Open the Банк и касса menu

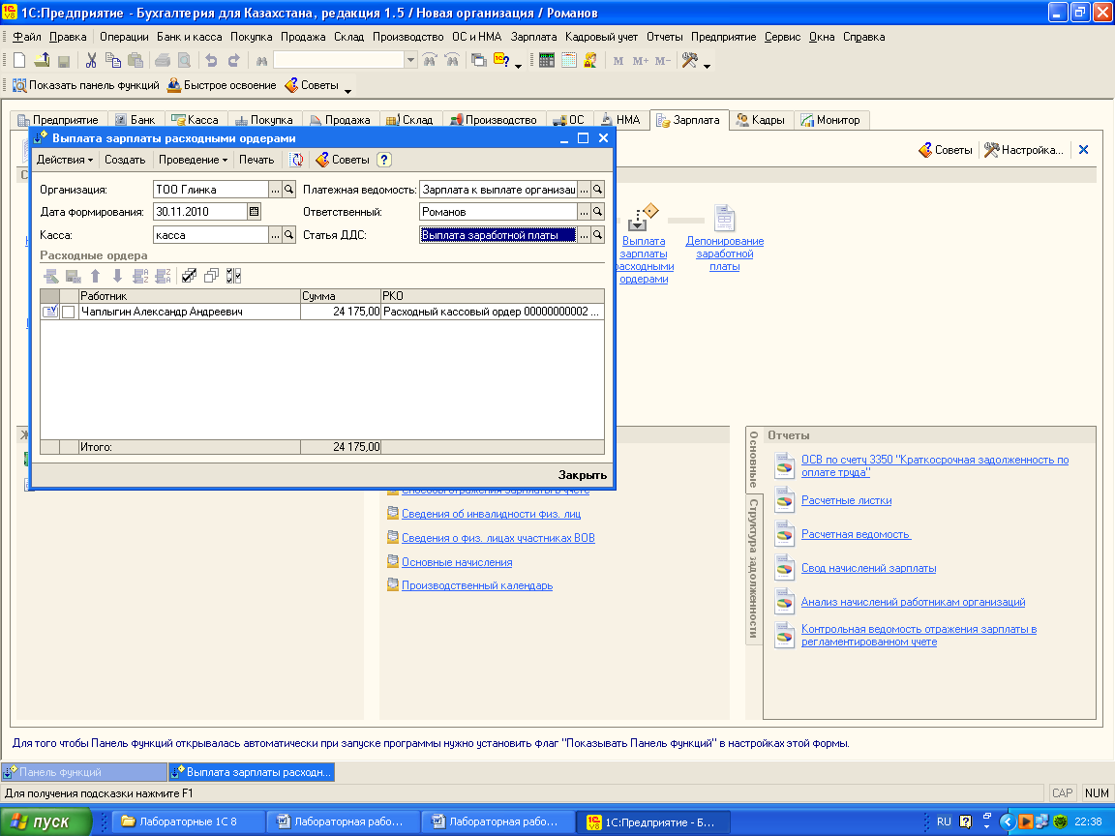(189, 37)
